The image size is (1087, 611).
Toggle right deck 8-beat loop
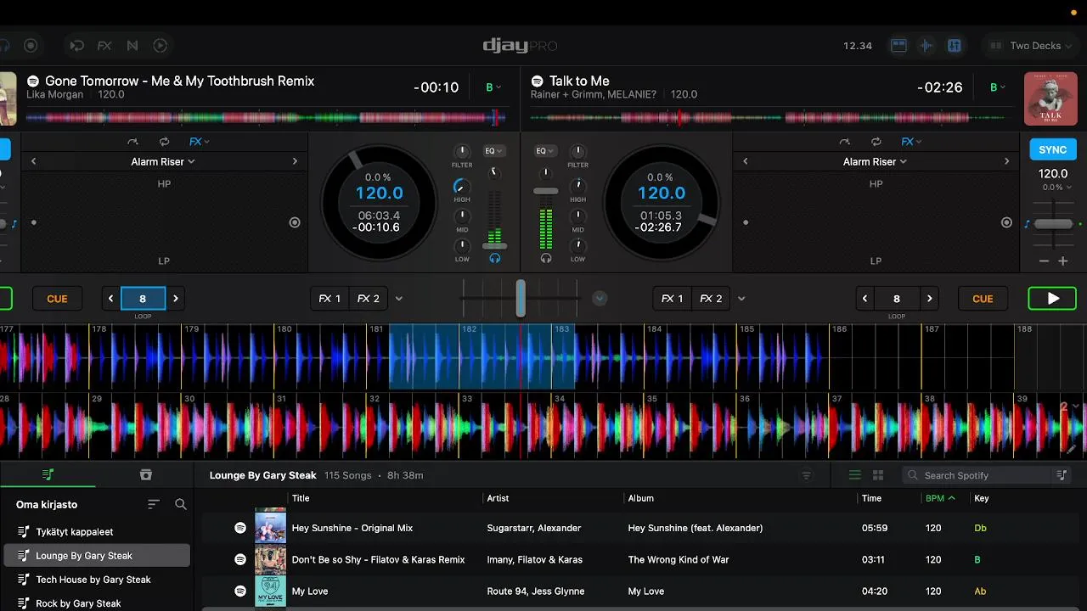(x=897, y=299)
